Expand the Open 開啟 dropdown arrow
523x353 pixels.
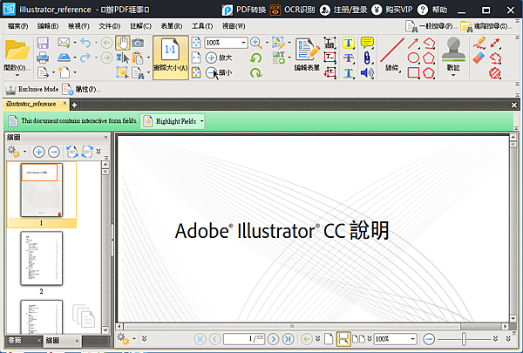pos(17,76)
